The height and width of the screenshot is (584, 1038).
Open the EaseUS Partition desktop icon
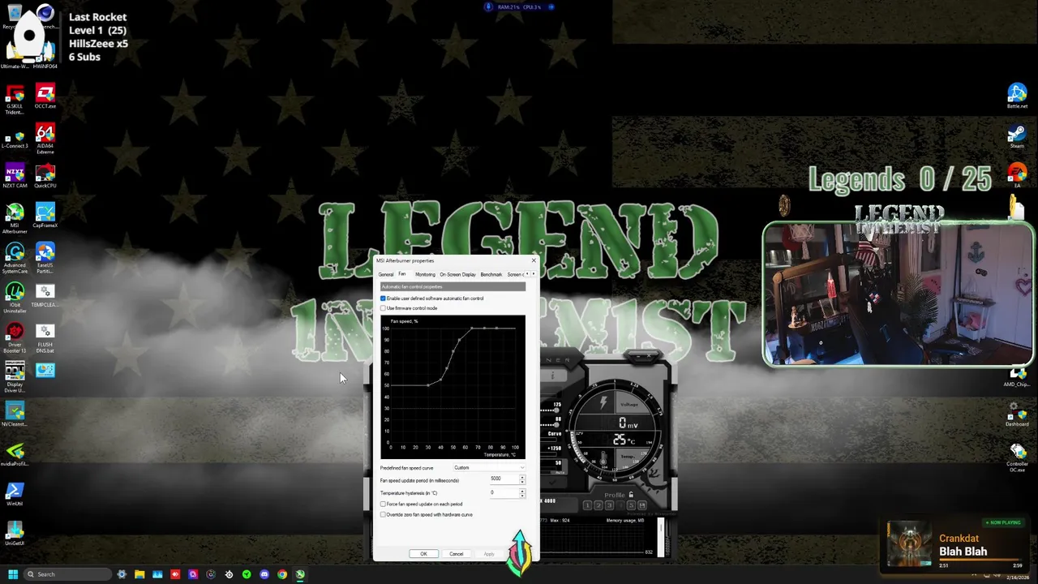click(x=45, y=258)
